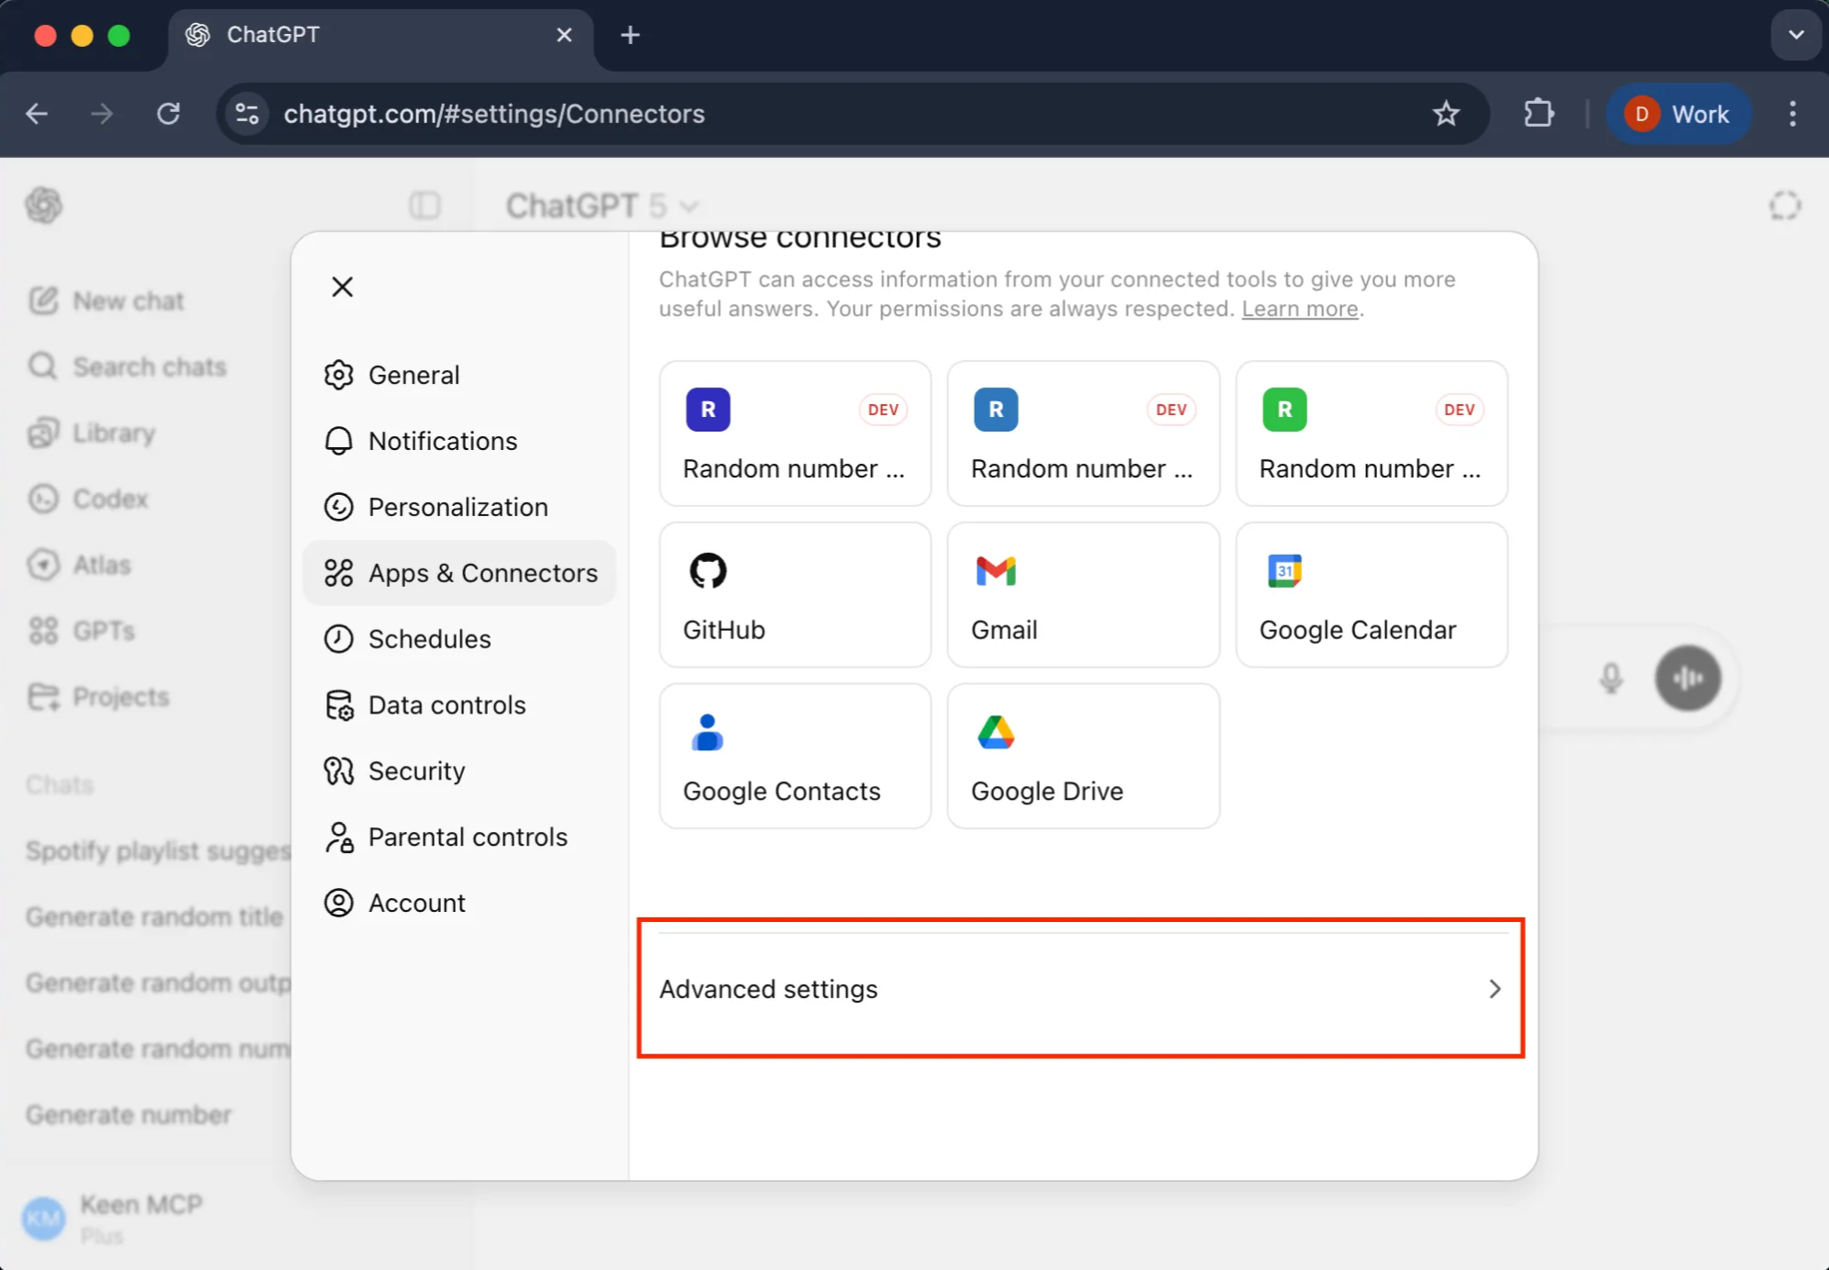Open the Google Drive connector

pos(1082,756)
